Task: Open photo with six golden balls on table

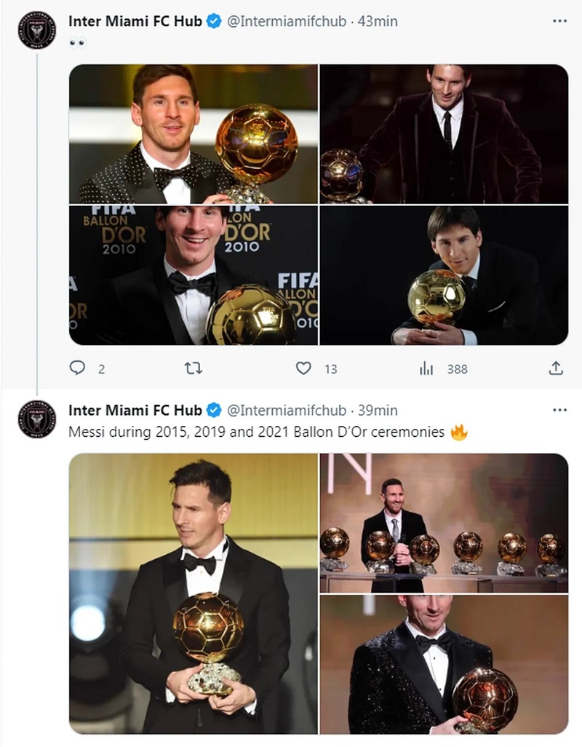Action: click(x=444, y=523)
